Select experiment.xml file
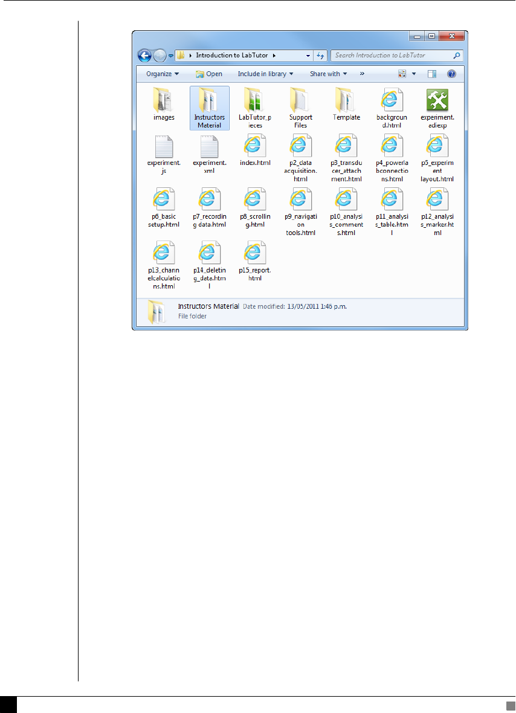This screenshot has height=713, width=516. (209, 155)
